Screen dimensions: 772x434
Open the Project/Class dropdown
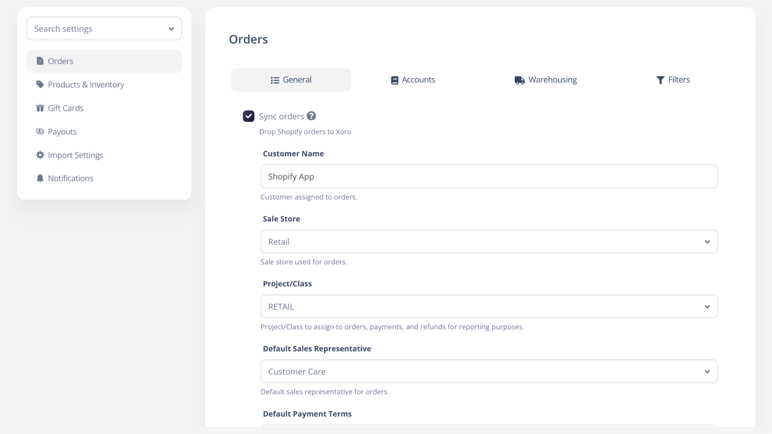(489, 307)
